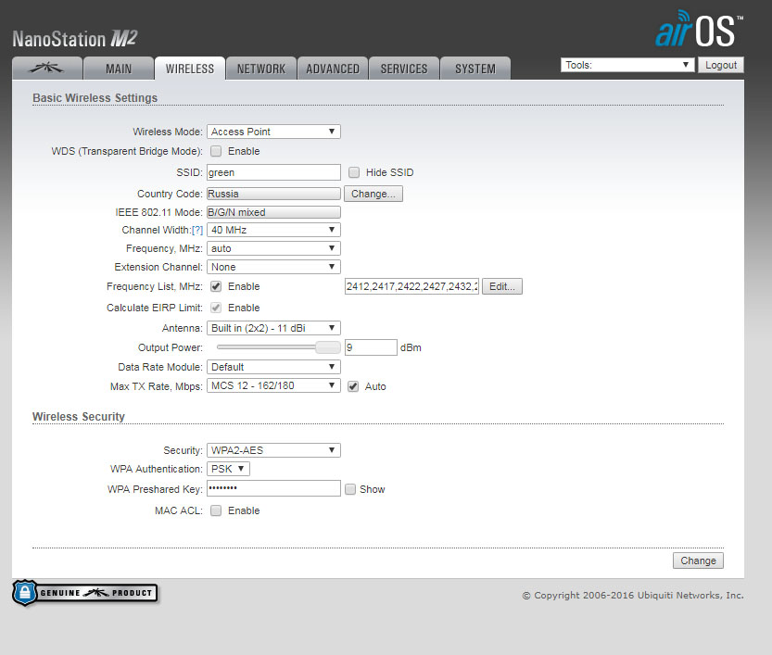Viewport: 772px width, 655px height.
Task: Click the Logout button
Action: click(721, 65)
